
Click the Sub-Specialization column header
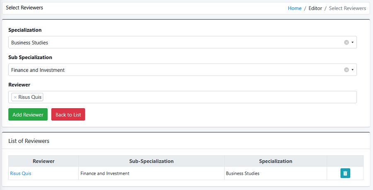tap(151, 161)
